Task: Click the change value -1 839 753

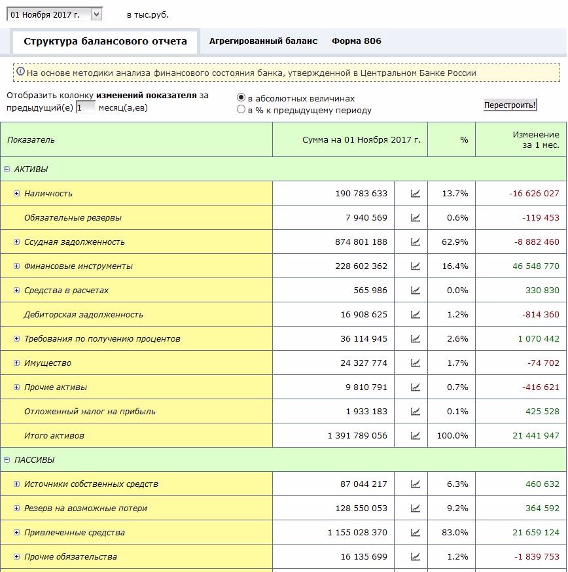Action: point(537,556)
